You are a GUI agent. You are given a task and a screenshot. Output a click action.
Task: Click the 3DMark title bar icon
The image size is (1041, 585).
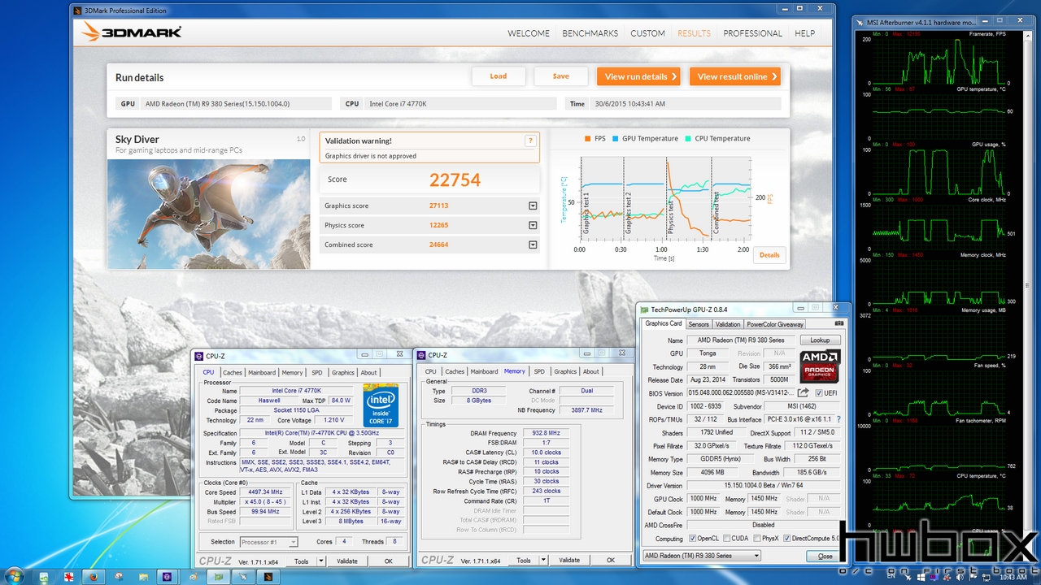coord(77,11)
